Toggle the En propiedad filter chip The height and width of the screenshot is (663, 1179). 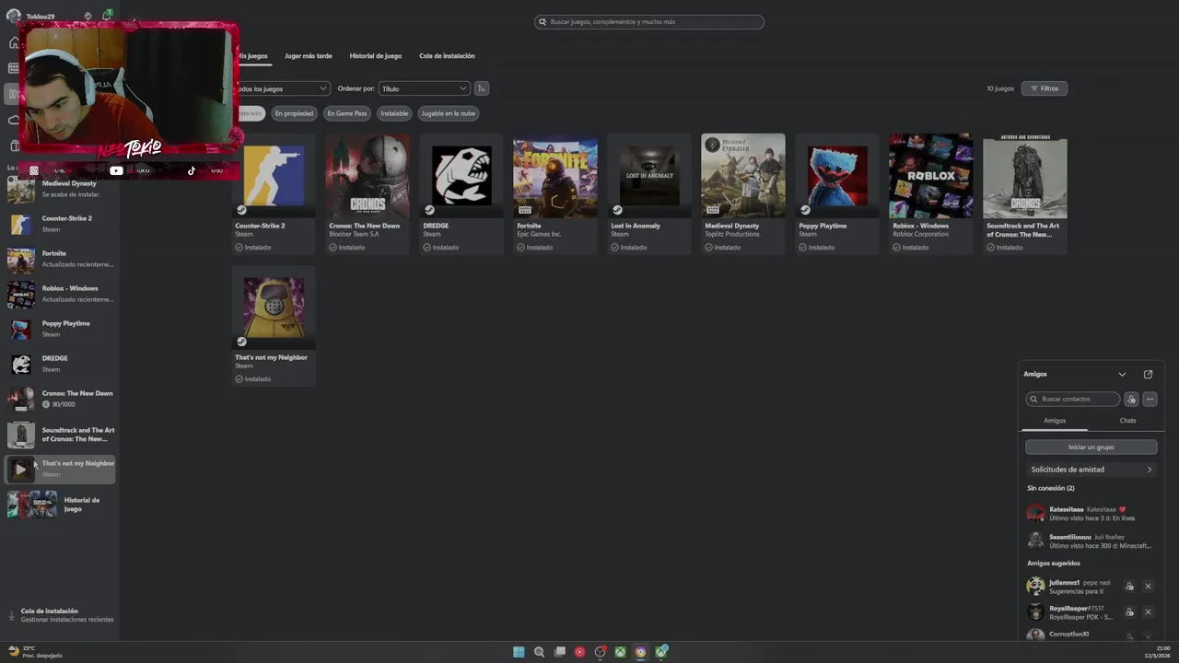[294, 113]
